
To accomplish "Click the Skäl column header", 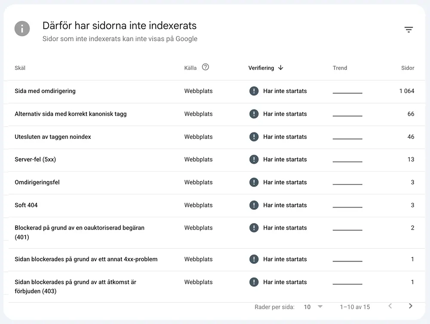I will pyautogui.click(x=20, y=68).
